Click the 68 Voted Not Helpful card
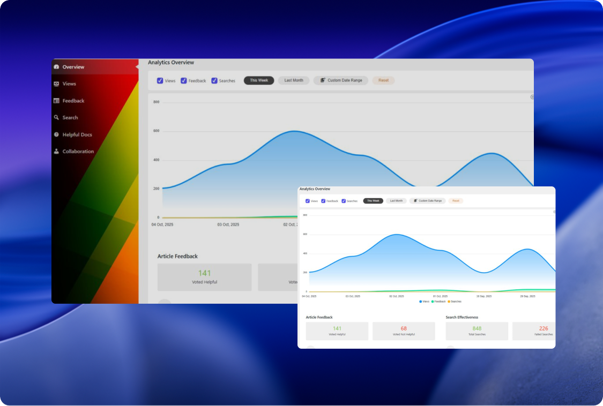Viewport: 603px width, 406px height. coord(404,331)
